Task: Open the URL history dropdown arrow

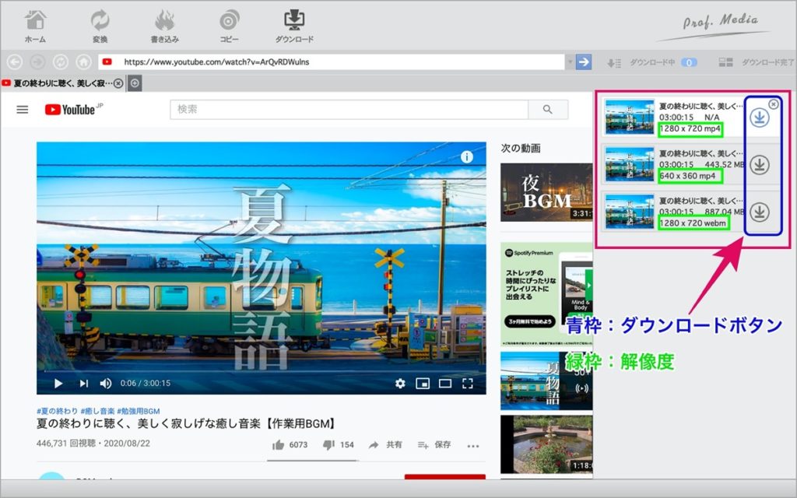Action: click(571, 62)
